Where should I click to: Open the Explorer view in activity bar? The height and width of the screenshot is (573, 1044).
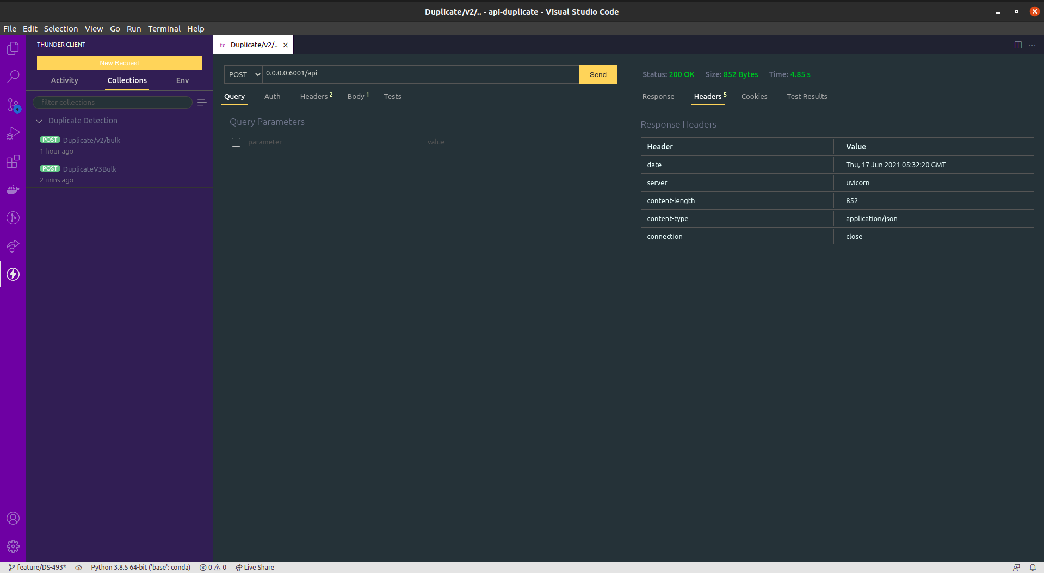tap(13, 48)
